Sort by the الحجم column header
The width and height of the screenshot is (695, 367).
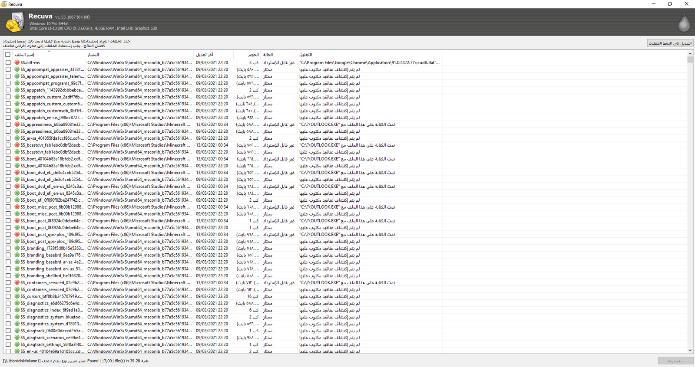pyautogui.click(x=247, y=55)
